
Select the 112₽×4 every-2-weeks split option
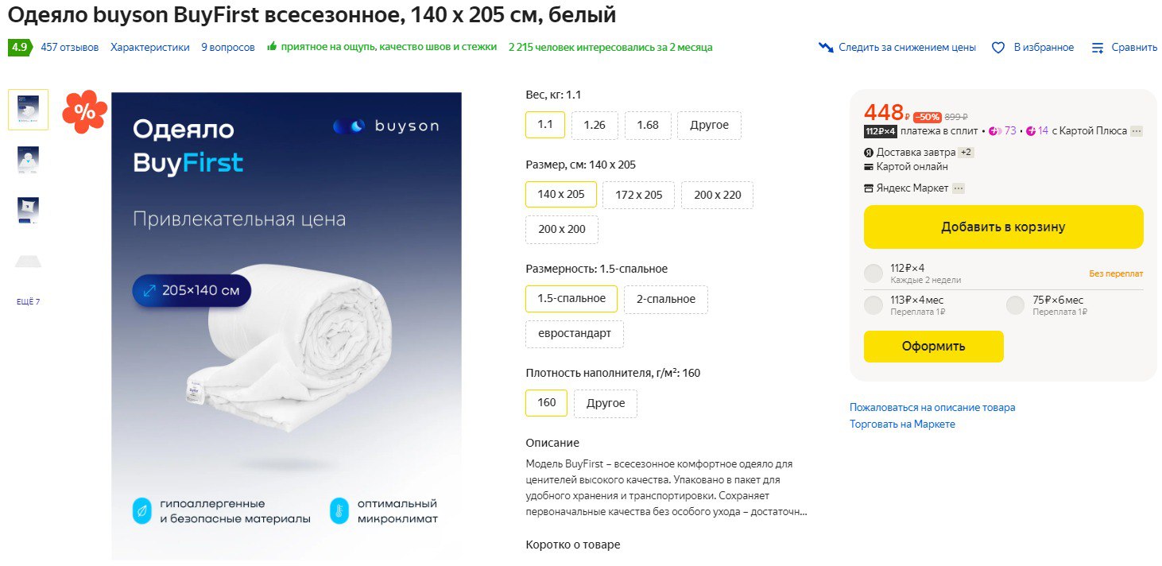click(873, 273)
